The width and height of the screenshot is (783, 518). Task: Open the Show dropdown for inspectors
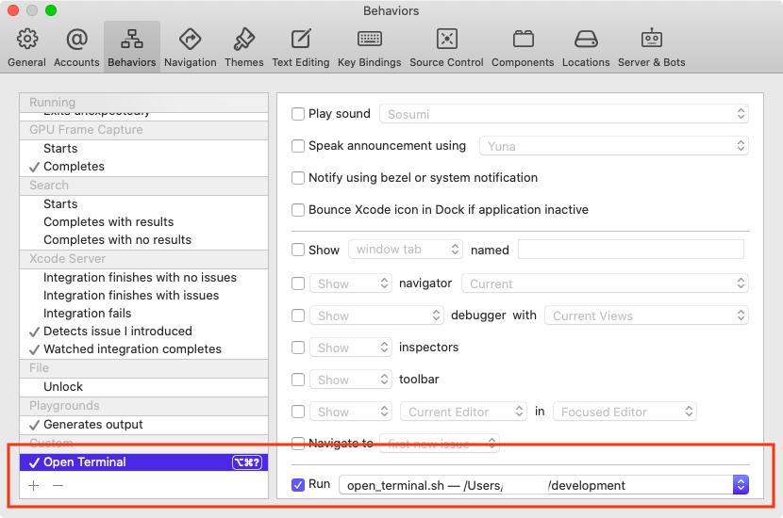point(351,348)
